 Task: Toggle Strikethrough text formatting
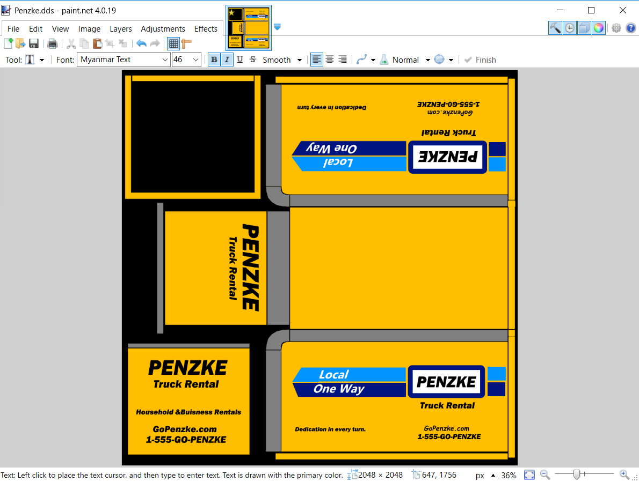pyautogui.click(x=253, y=60)
